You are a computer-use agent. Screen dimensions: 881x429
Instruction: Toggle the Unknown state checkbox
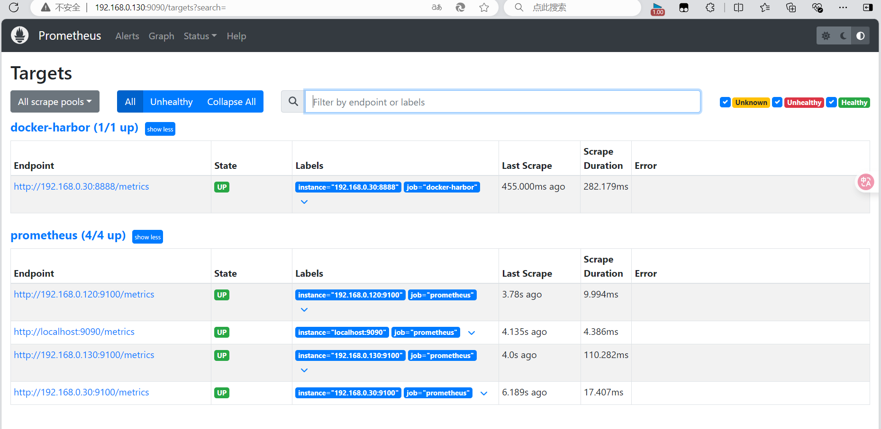point(725,102)
